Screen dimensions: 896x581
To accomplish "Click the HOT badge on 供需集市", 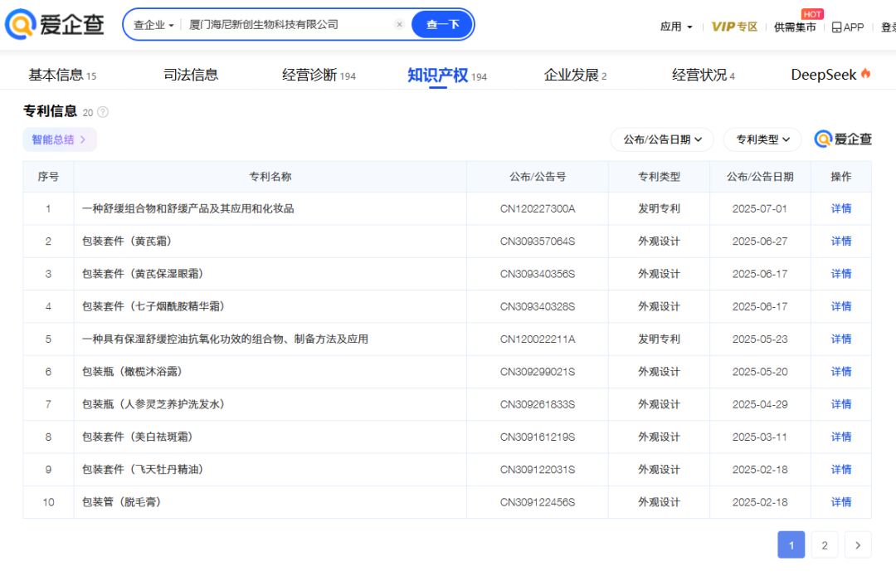I will click(x=812, y=14).
